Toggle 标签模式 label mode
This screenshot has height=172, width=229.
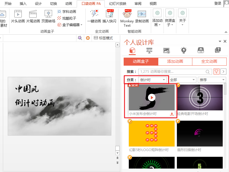(x=103, y=38)
